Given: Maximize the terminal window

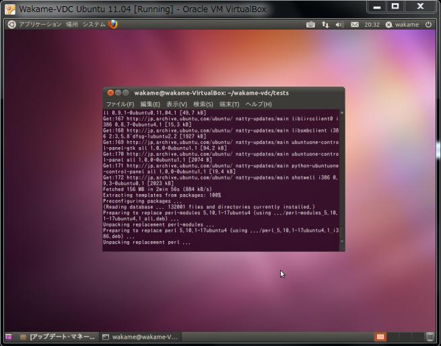Looking at the screenshot, I should (x=126, y=93).
